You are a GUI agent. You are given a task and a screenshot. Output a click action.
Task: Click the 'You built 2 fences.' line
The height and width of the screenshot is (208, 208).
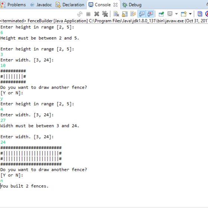(x=25, y=186)
